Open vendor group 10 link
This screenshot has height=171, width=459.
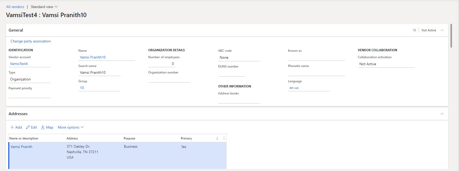tap(82, 88)
